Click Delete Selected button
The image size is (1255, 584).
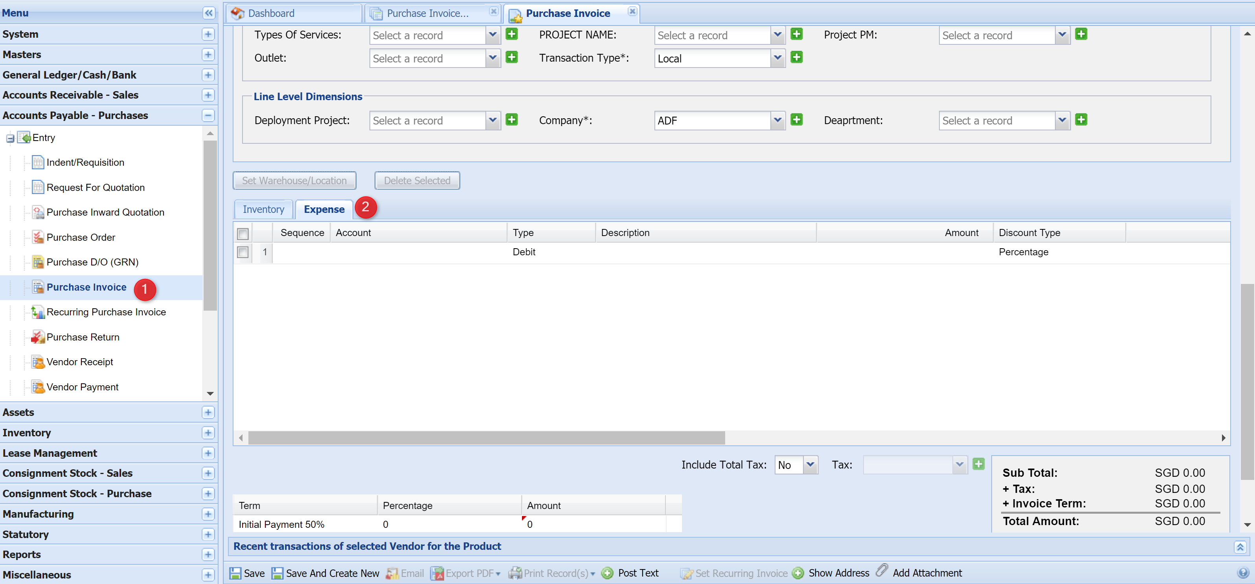(417, 181)
